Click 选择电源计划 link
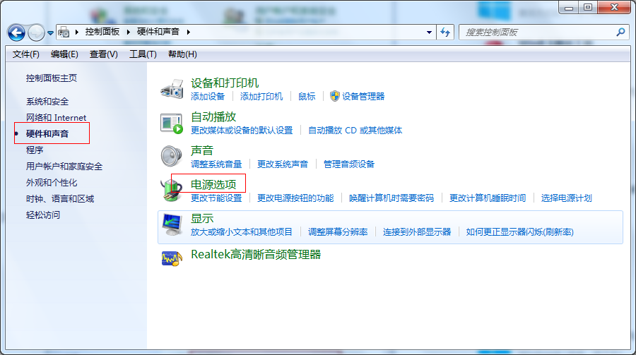This screenshot has width=636, height=355. (x=566, y=198)
